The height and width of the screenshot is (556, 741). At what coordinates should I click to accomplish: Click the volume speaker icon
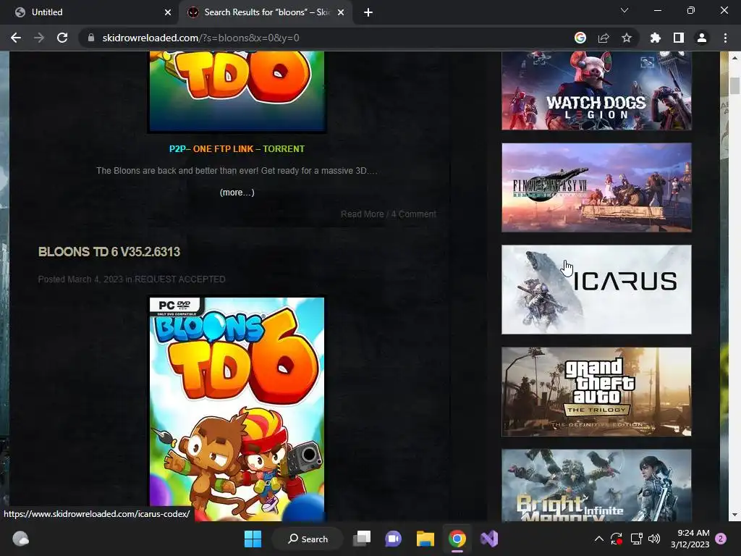click(654, 539)
